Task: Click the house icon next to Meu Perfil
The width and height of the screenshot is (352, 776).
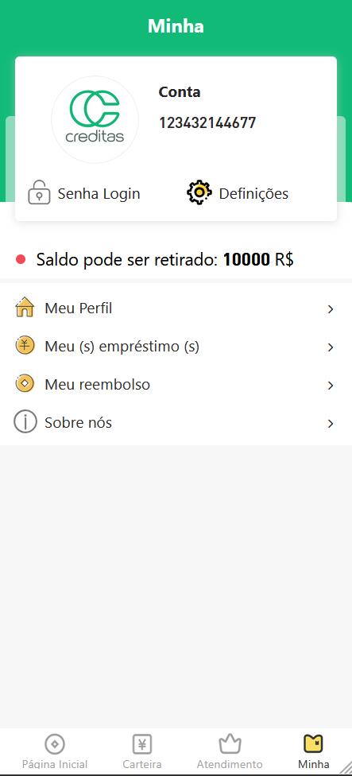Action: [25, 308]
